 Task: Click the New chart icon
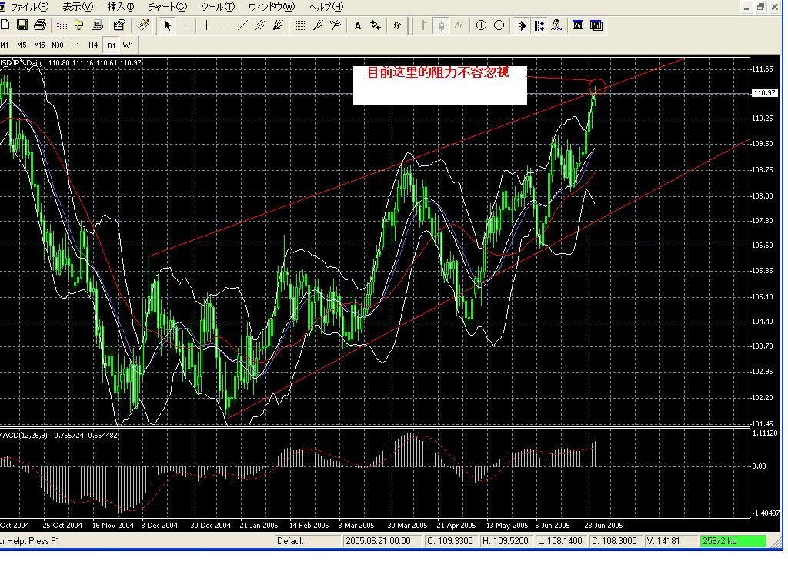coord(6,25)
